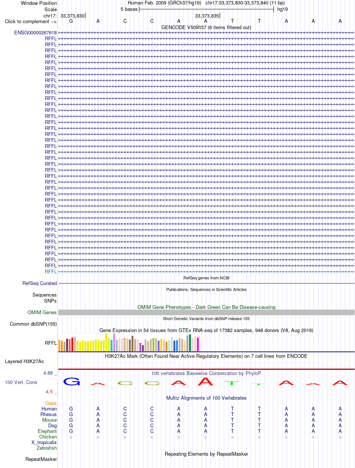
Task: Click the 100 Vert. Cons label
Action: point(21,382)
